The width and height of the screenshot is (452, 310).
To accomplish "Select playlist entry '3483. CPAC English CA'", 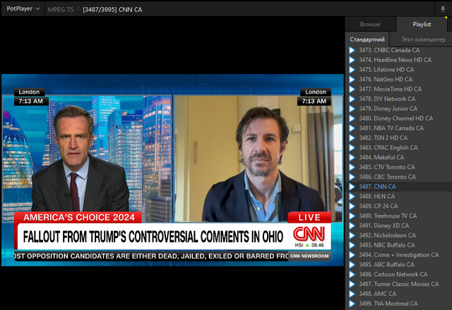I will point(399,148).
